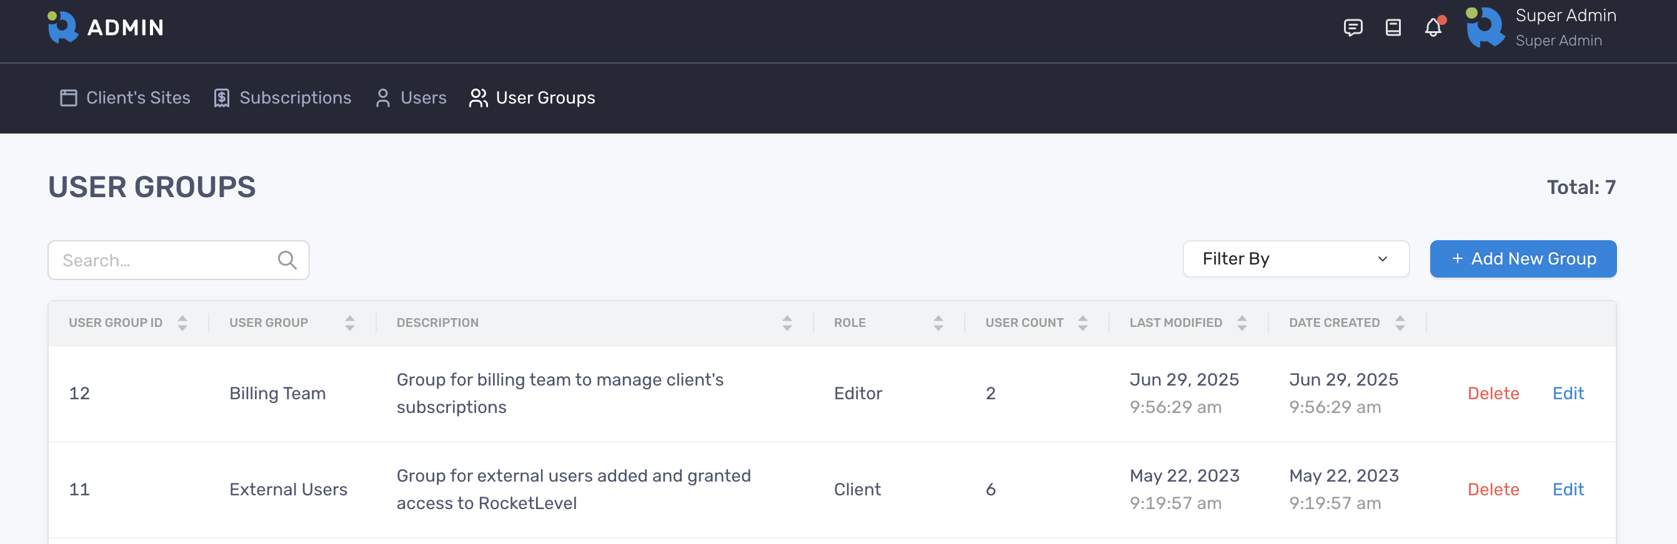Focus the Search input field

(x=162, y=260)
